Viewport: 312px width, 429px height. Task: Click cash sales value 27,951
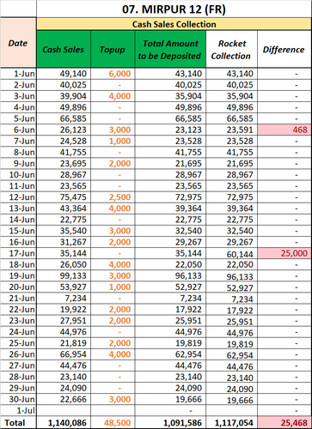tap(64, 321)
